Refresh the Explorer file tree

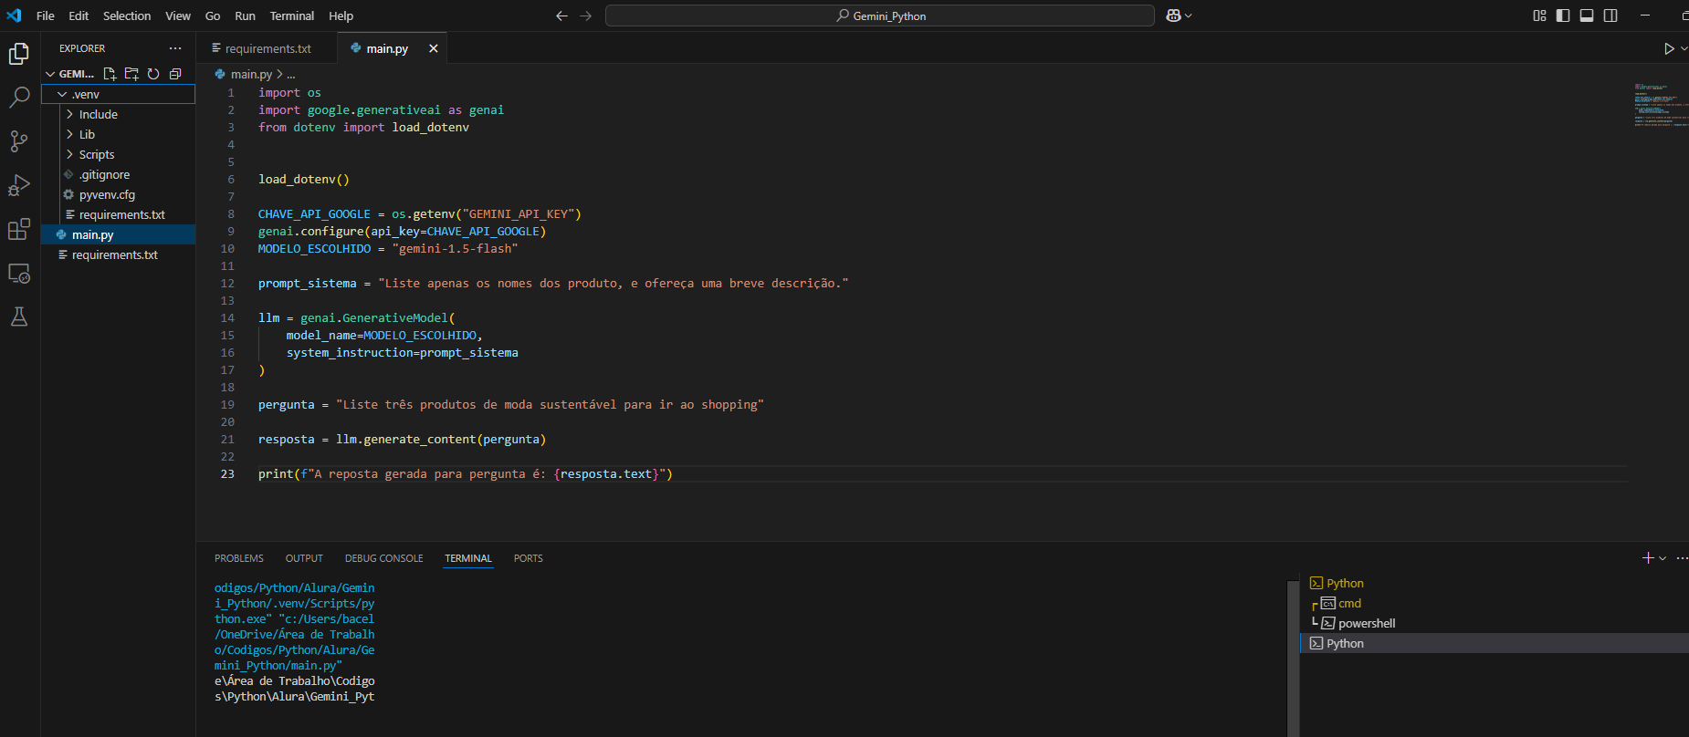[x=153, y=74]
